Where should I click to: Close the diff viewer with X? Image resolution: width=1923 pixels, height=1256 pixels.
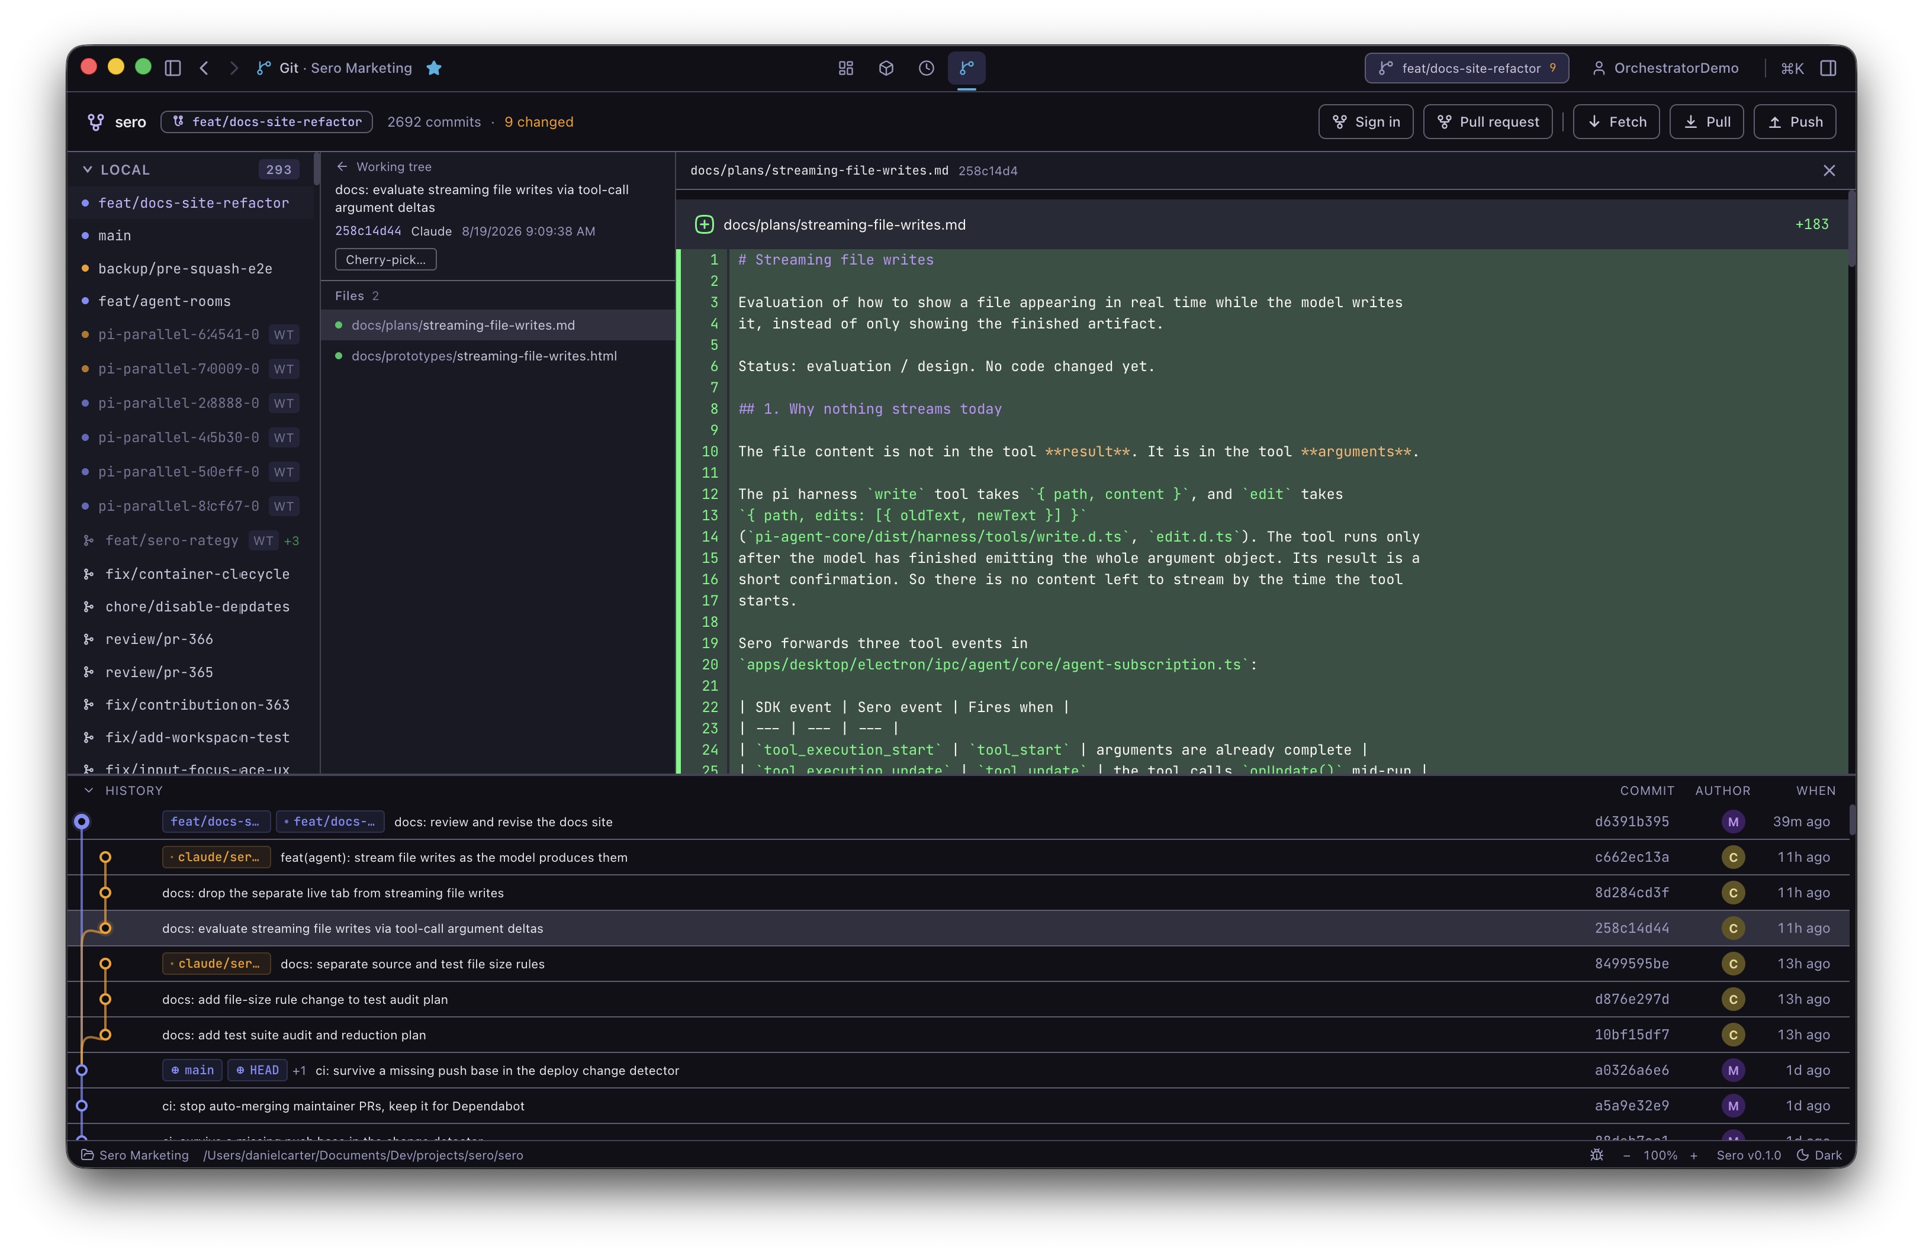coord(1829,170)
